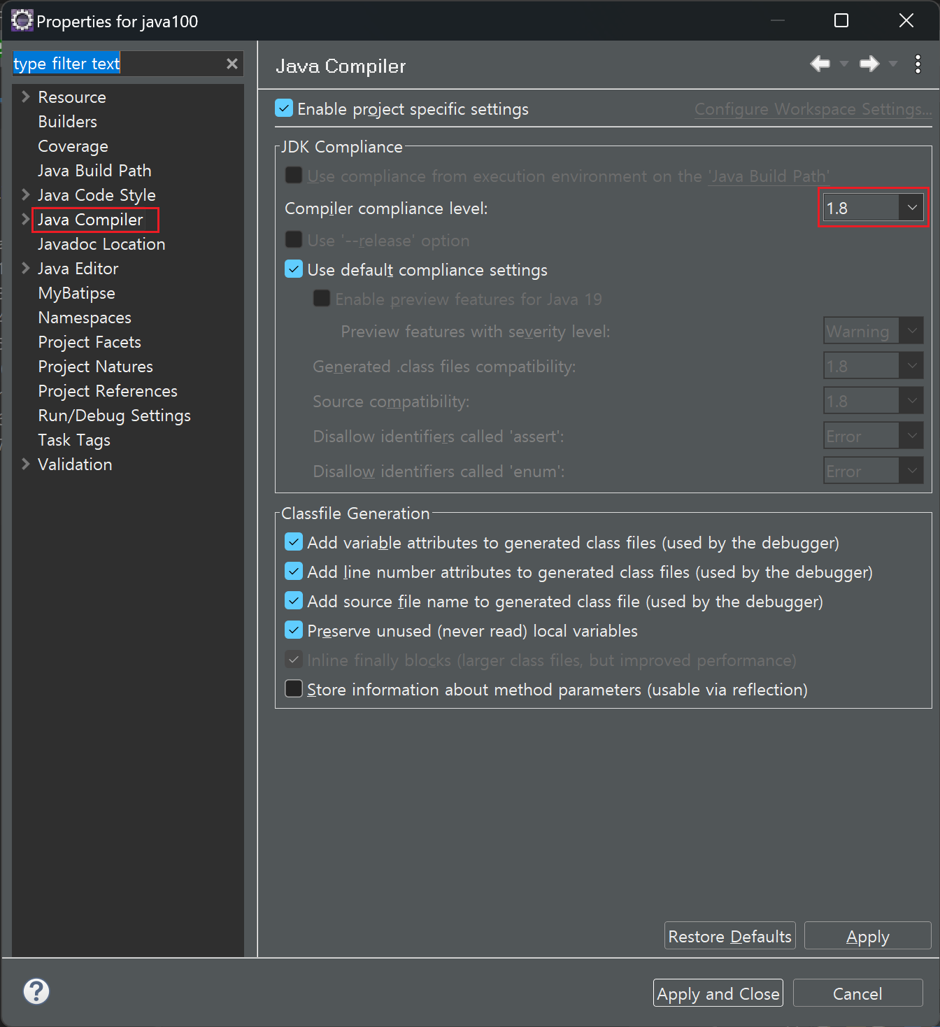This screenshot has width=940, height=1027.
Task: Toggle Add source file name checkbox
Action: tap(294, 601)
